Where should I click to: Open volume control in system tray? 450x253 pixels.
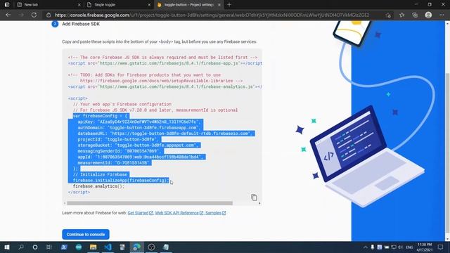pos(401,247)
